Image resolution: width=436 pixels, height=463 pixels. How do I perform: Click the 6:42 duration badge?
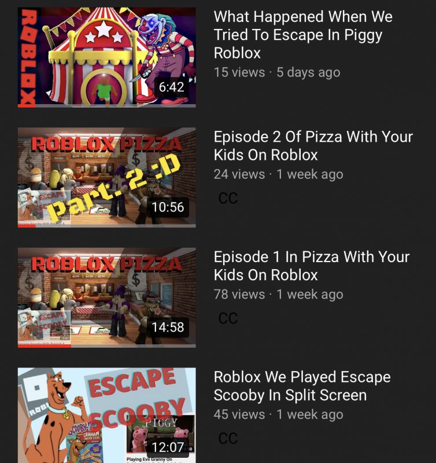point(171,87)
